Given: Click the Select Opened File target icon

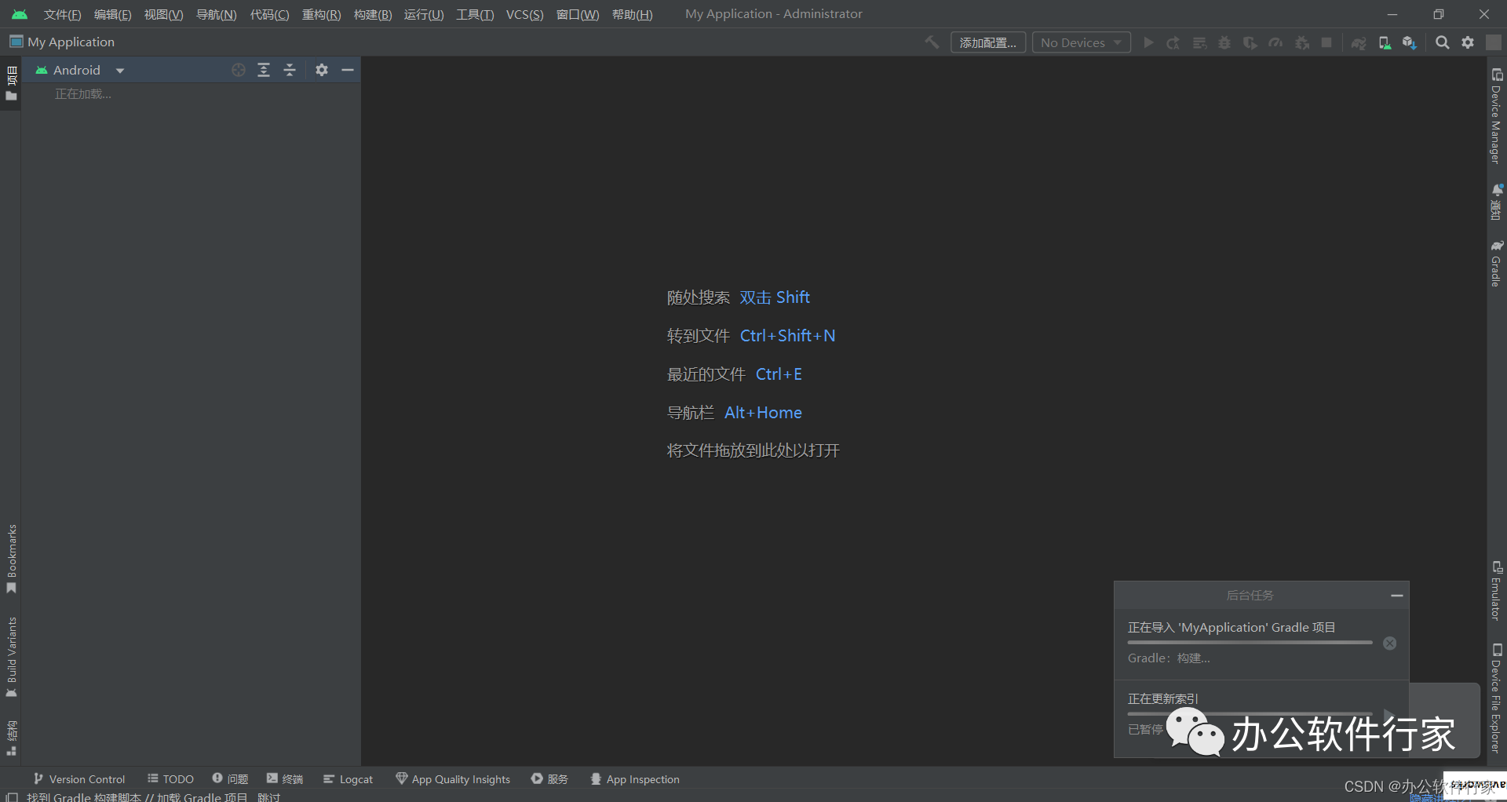Looking at the screenshot, I should (x=239, y=70).
